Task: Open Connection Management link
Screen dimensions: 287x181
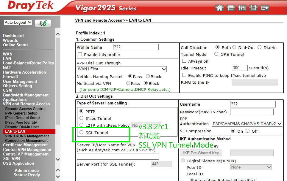Action: pos(26,140)
